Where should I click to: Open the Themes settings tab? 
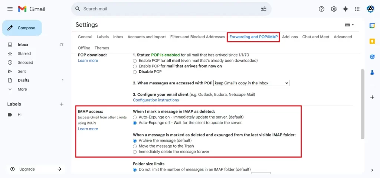tap(102, 48)
